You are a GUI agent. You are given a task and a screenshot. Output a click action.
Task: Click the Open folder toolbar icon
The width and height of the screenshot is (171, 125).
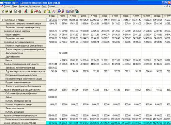pos(7,11)
